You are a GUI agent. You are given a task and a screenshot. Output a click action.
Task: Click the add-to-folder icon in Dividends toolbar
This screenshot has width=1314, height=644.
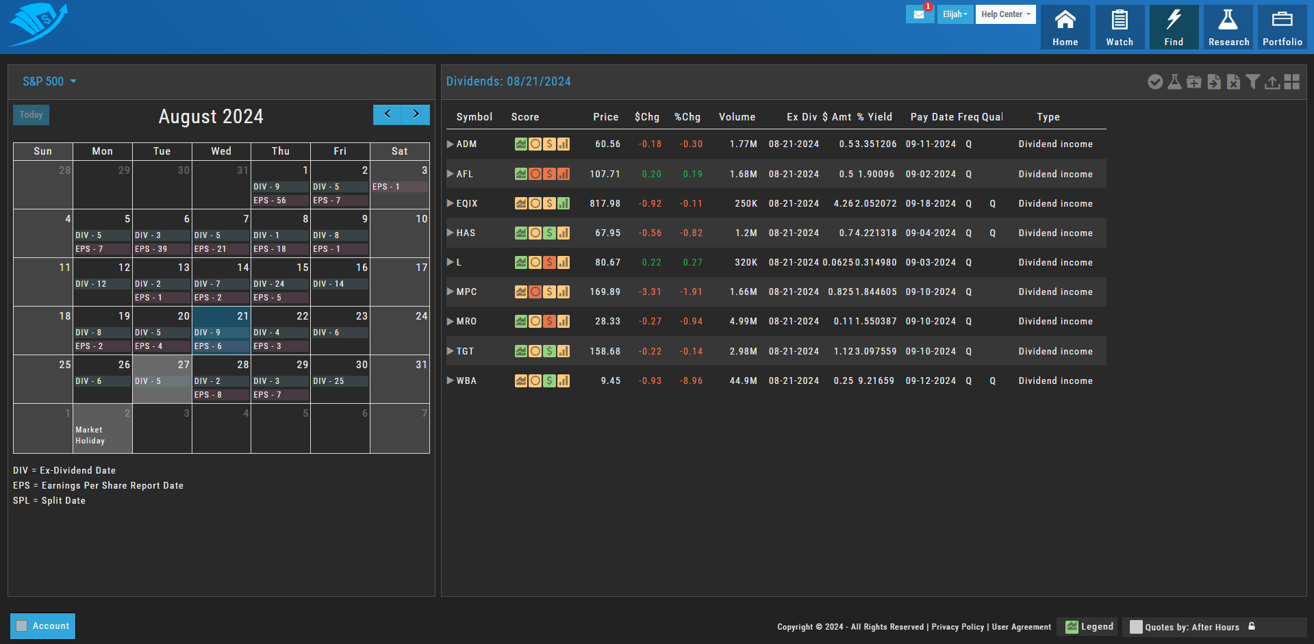click(x=1194, y=82)
